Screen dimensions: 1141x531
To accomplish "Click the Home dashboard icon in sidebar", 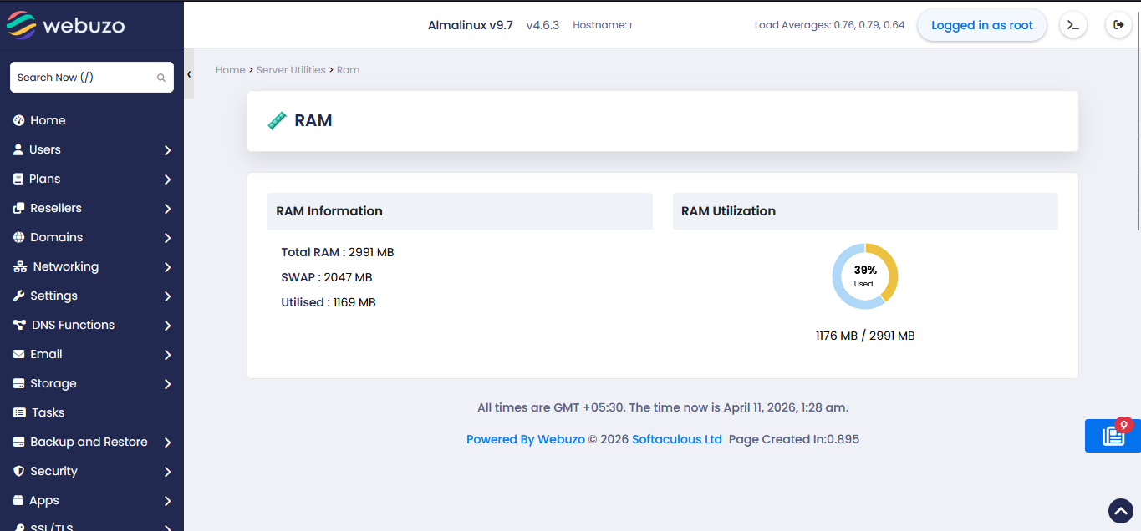I will click(x=19, y=120).
